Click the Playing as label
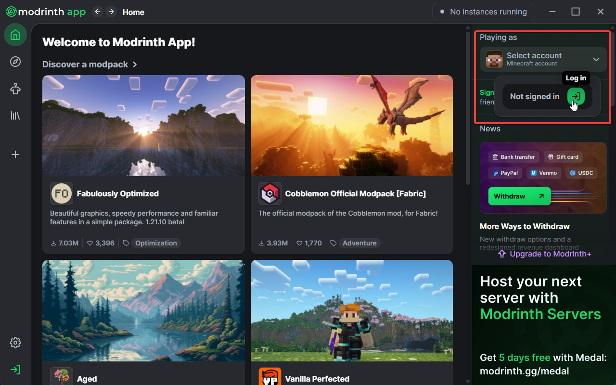The image size is (616, 385). (x=499, y=38)
